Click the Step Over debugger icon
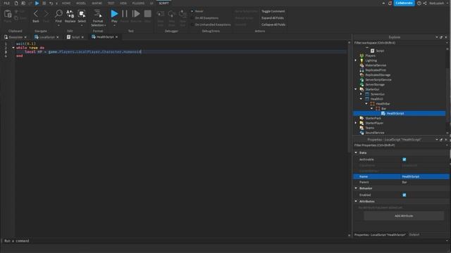The image size is (451, 253). [172, 13]
